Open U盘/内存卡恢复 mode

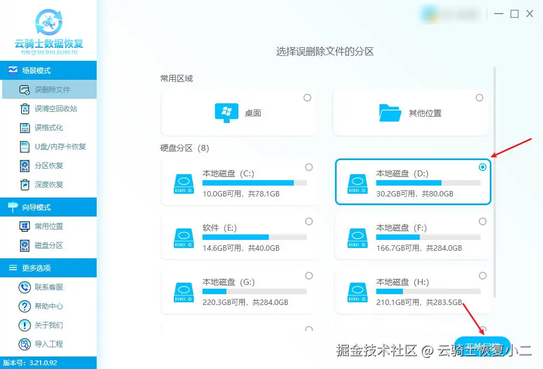[x=48, y=147]
